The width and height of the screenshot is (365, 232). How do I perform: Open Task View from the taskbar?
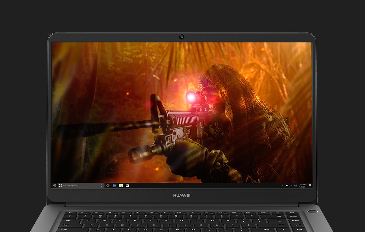point(108,186)
